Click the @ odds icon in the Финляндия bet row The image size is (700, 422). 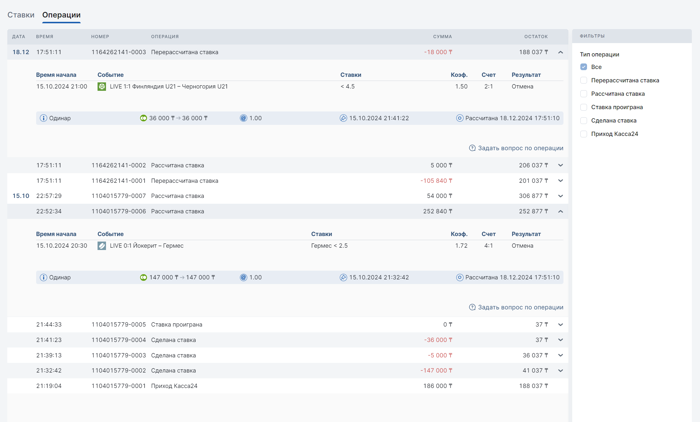tap(243, 118)
